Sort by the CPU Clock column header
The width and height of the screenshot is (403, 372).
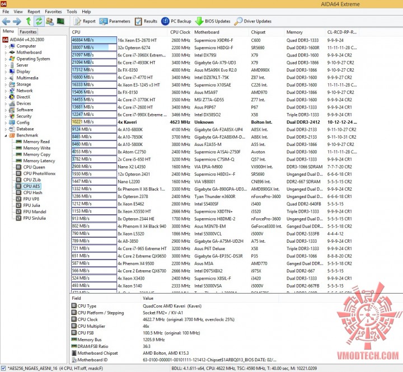tap(180, 32)
